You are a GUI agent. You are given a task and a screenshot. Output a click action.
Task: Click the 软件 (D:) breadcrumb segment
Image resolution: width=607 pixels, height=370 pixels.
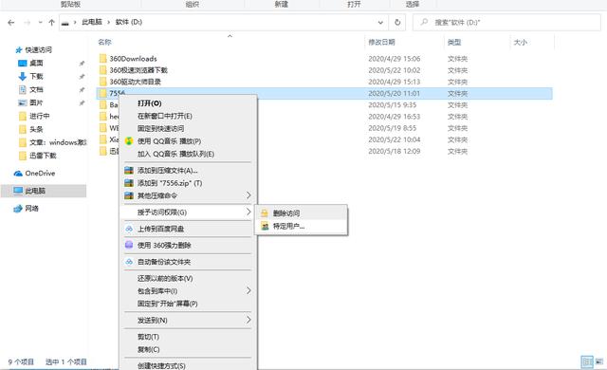(129, 22)
